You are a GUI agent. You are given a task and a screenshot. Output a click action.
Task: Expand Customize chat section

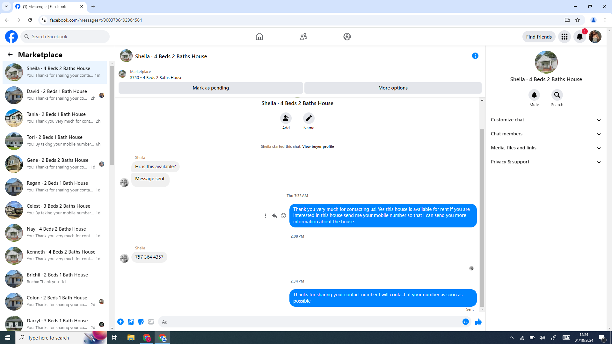coord(546,120)
